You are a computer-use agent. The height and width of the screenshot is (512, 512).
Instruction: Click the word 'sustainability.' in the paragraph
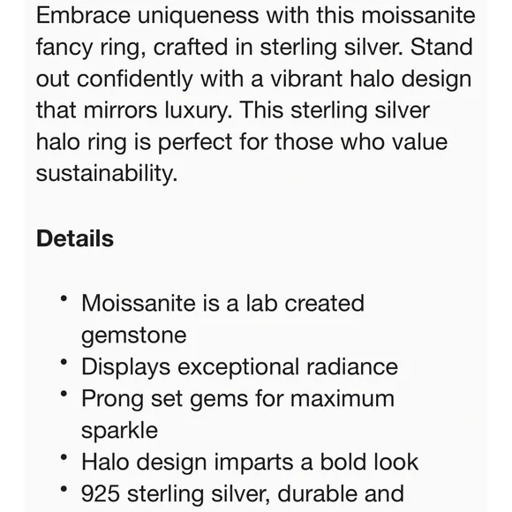tap(107, 173)
